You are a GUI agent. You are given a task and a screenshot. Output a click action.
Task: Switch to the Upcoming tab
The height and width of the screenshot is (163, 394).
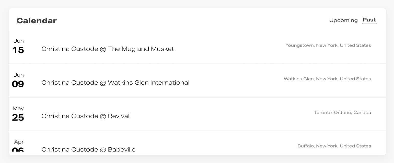[343, 20]
